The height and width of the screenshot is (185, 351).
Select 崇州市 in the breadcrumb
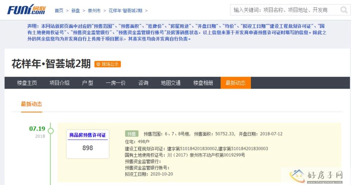(94, 11)
